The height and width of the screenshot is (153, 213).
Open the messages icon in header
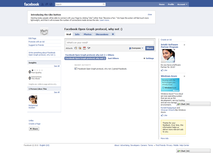click(x=47, y=4)
